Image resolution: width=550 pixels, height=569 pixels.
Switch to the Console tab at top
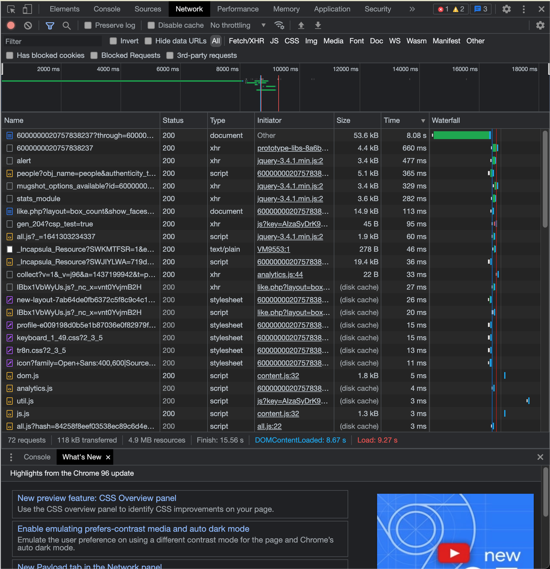[107, 9]
